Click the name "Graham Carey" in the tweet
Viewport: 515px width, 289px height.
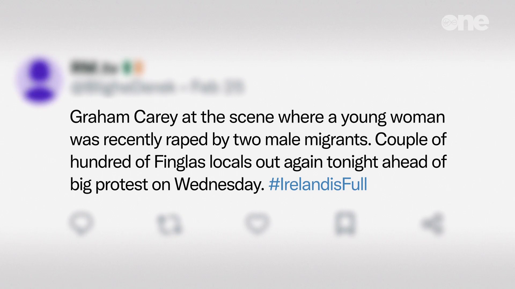pyautogui.click(x=124, y=117)
